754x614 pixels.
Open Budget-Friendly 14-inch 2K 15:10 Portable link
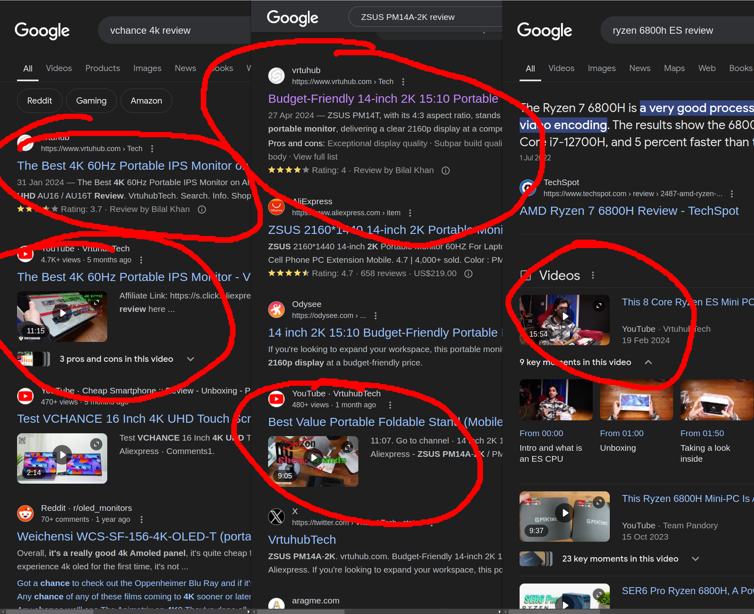click(x=383, y=99)
